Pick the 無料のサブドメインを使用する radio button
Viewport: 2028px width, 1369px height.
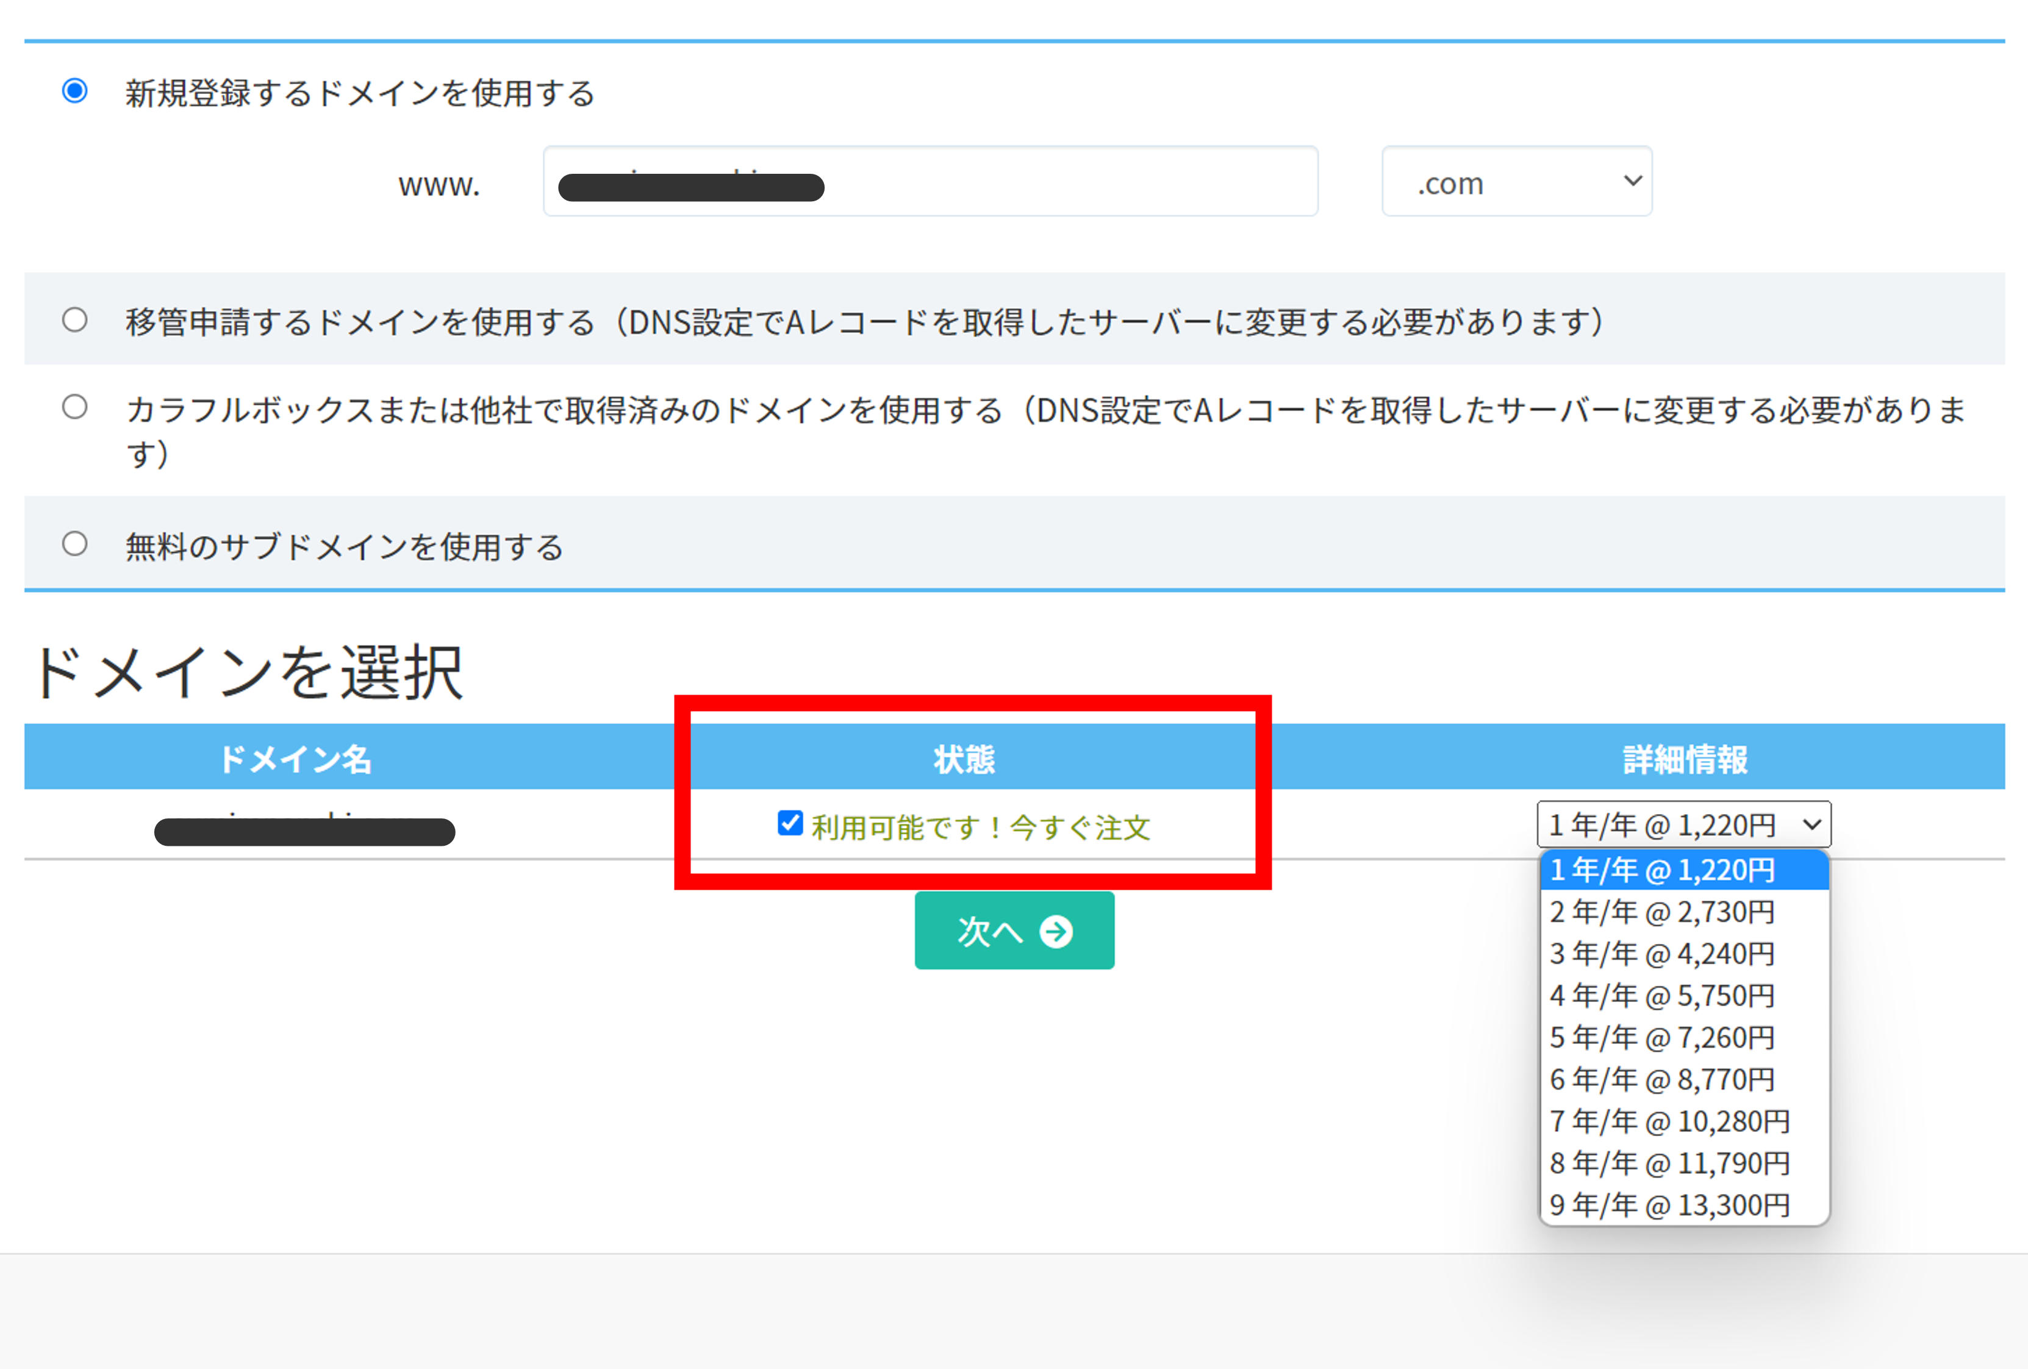pyautogui.click(x=75, y=543)
